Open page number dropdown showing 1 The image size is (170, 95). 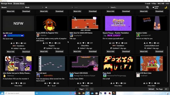coord(92,89)
